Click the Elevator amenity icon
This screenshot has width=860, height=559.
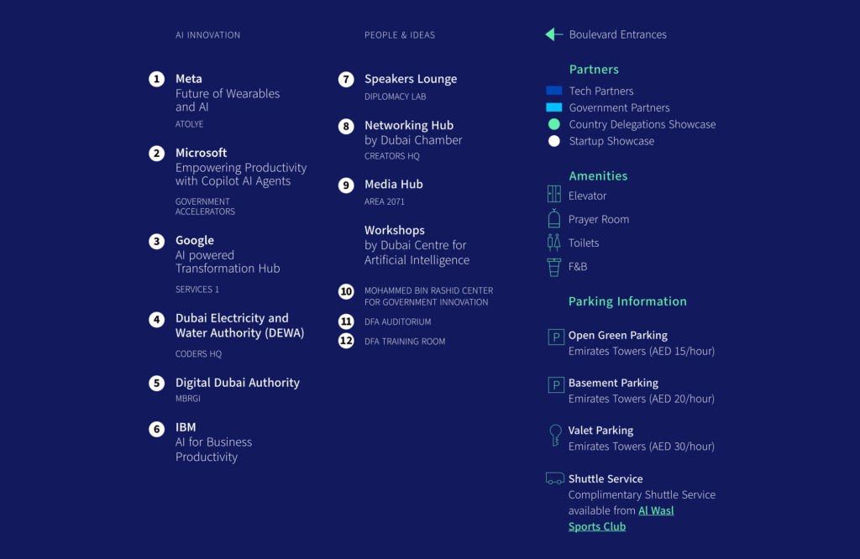tap(554, 194)
